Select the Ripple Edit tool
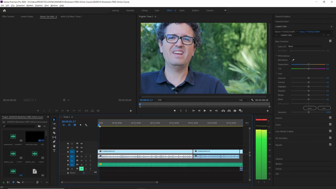This screenshot has height=189, width=336. (x=54, y=128)
